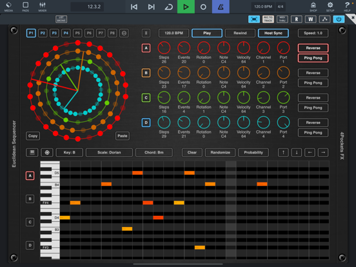Screen dimensions: 356x267
Task: Select track D in note editor
Action: 30,245
